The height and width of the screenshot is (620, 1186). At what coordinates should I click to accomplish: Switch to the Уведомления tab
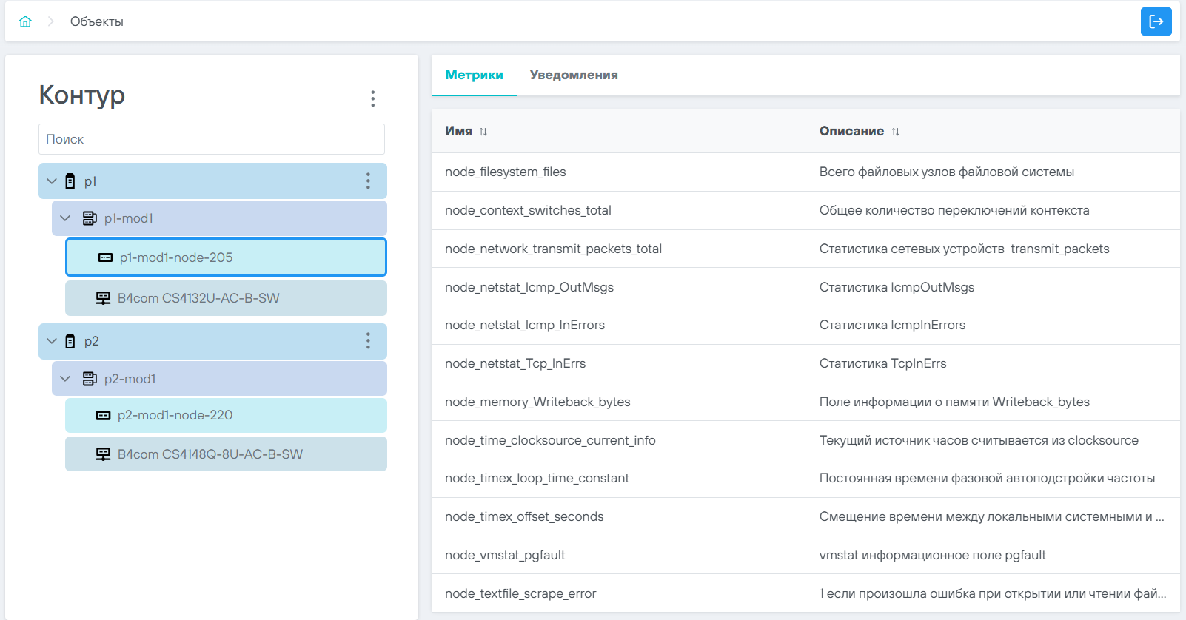tap(573, 75)
